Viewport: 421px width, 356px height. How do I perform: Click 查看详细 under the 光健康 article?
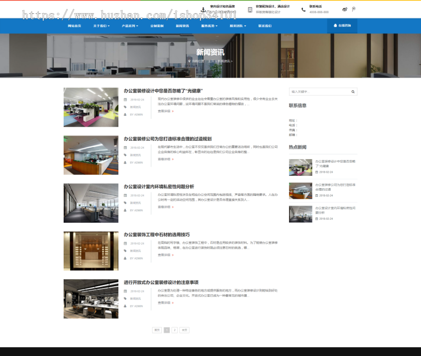[x=166, y=111]
